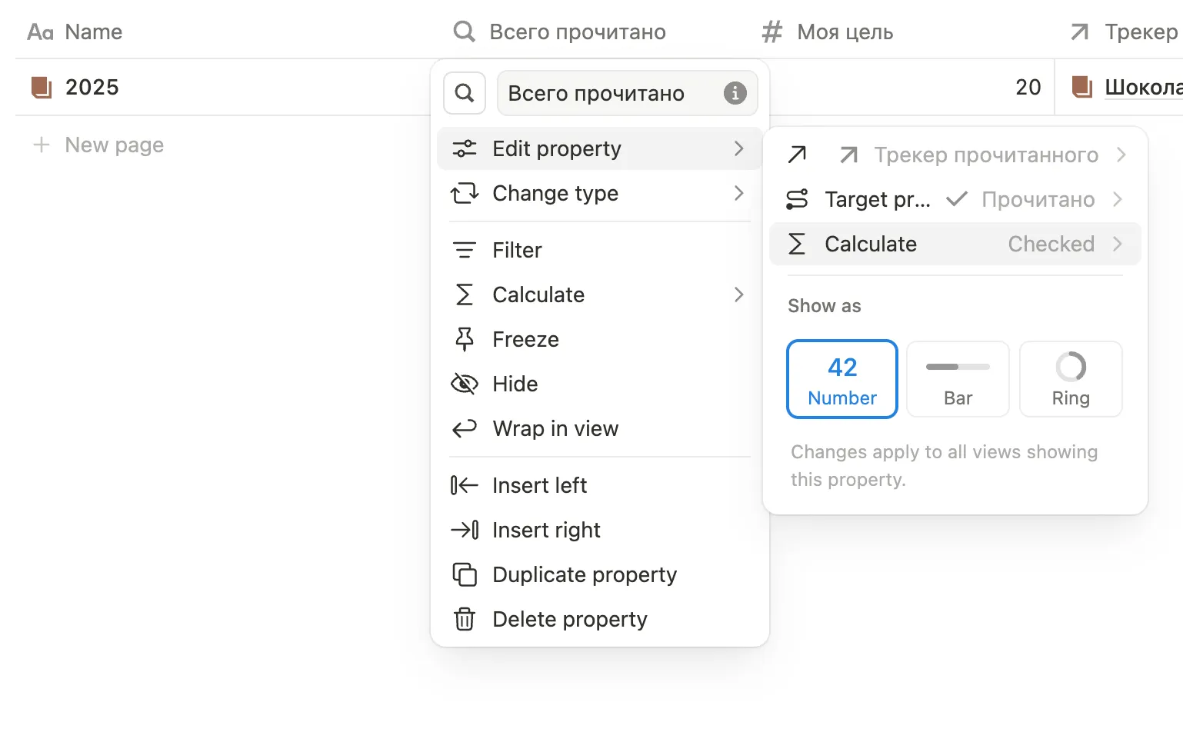The image size is (1183, 732).
Task: Choose Insert right from the menu
Action: 600,530
